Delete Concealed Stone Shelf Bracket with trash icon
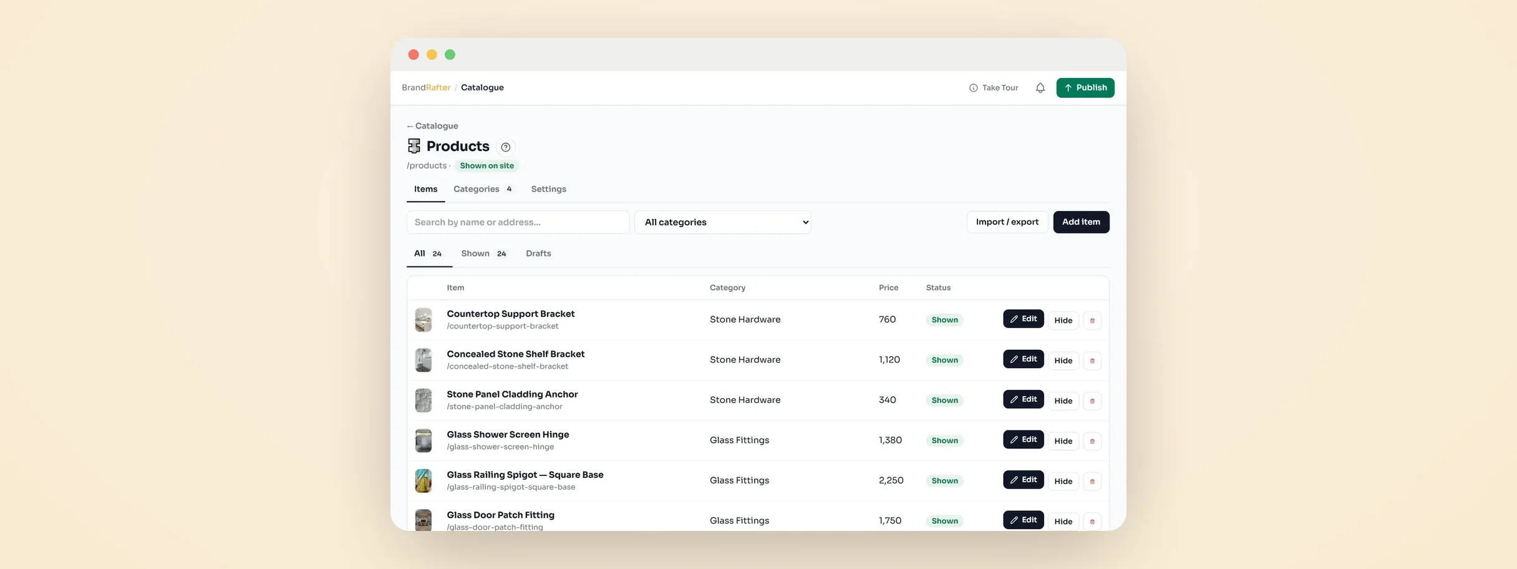Viewport: 1517px width, 569px height. coord(1092,361)
